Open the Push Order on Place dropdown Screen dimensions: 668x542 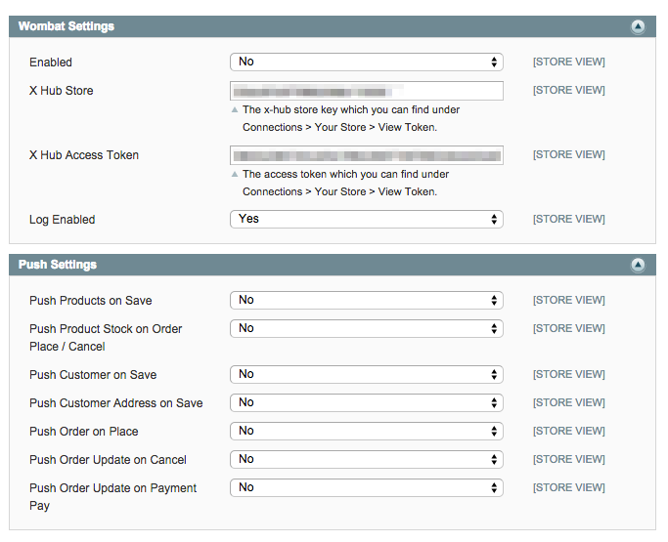[x=367, y=432]
